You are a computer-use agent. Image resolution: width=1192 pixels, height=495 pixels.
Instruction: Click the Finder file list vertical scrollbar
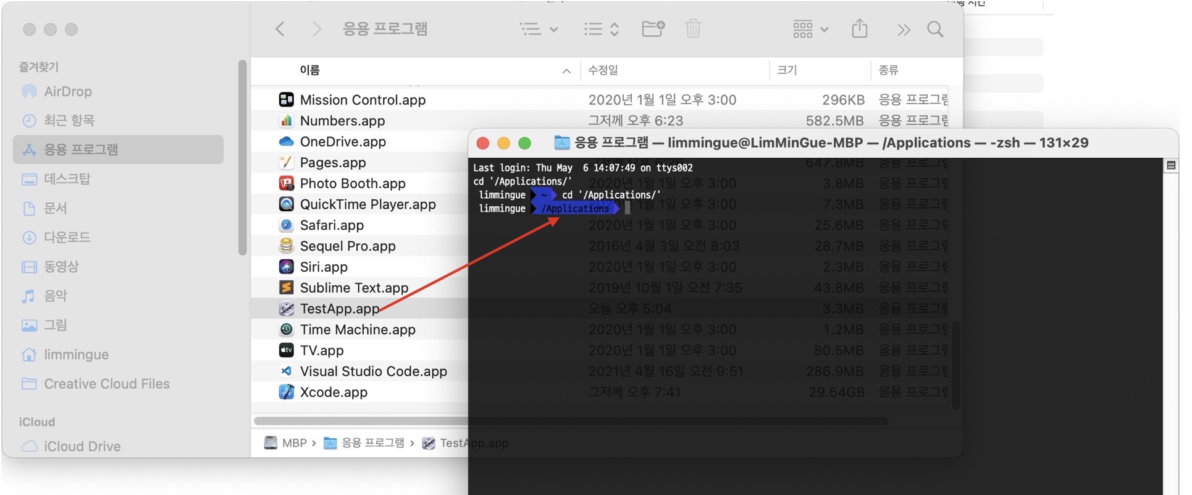(956, 364)
